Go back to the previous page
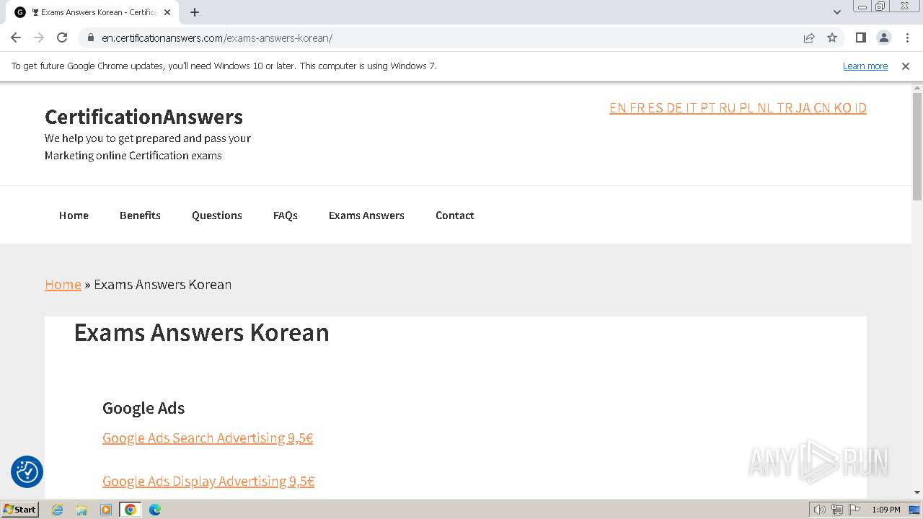 coord(16,37)
